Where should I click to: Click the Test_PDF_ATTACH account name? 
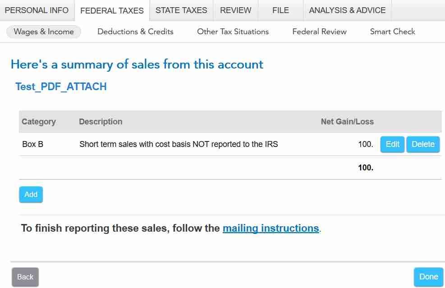pyautogui.click(x=61, y=87)
